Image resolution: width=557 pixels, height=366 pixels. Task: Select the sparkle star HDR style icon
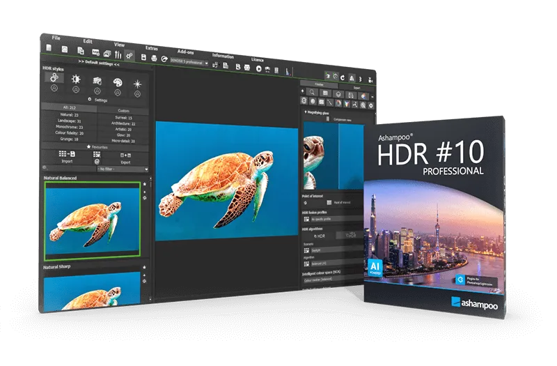(137, 84)
